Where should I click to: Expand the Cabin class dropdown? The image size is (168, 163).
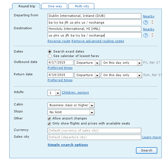click(71, 105)
